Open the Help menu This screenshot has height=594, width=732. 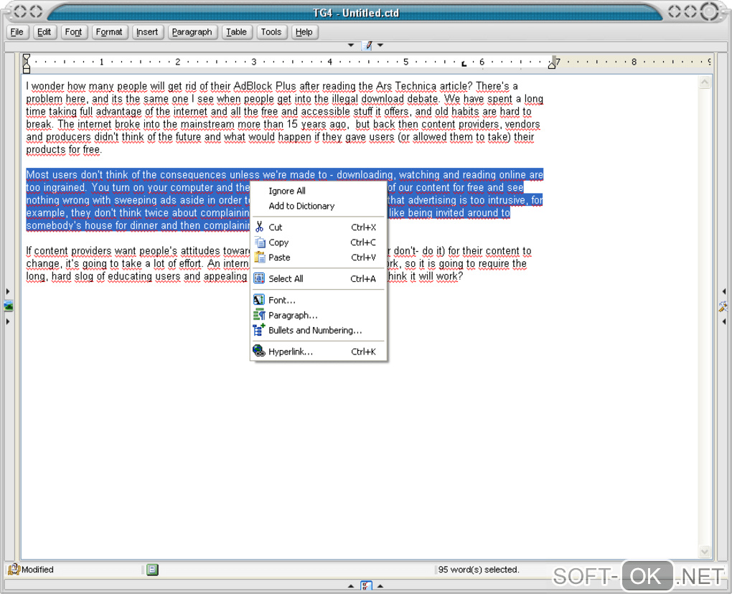click(304, 32)
